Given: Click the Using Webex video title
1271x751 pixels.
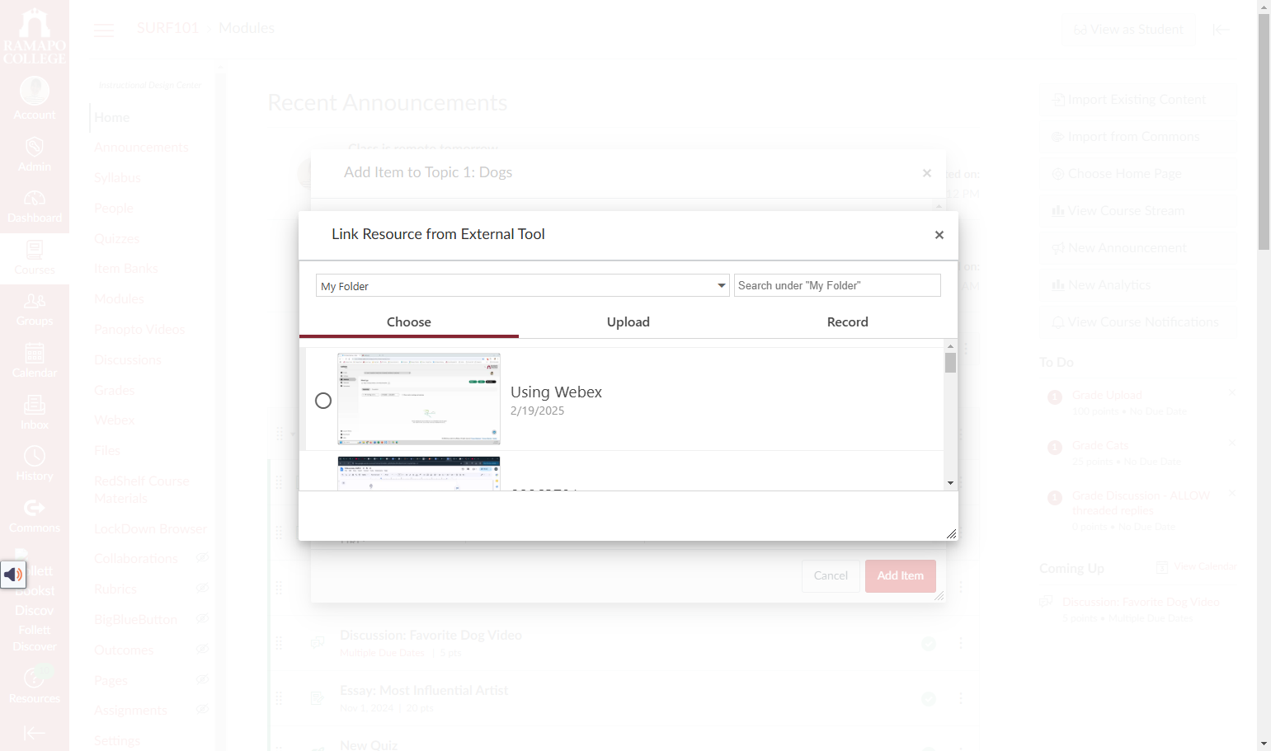Looking at the screenshot, I should [556, 392].
